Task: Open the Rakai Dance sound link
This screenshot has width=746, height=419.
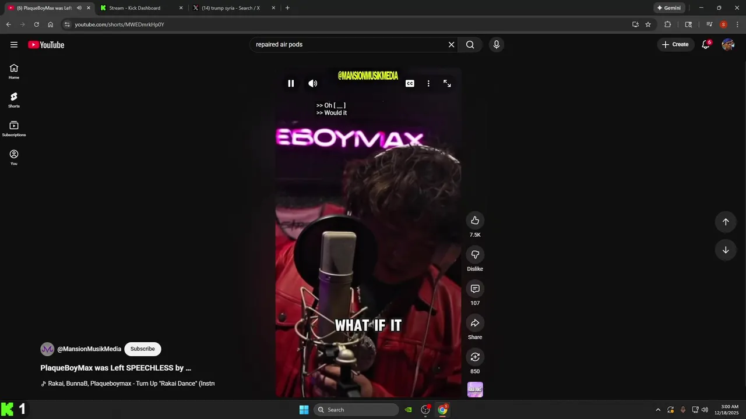Action: coord(128,384)
